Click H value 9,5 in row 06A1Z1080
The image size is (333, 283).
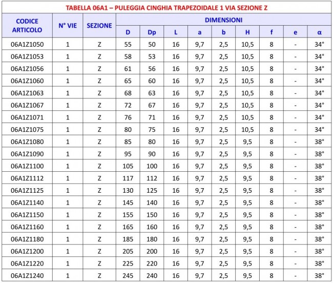pyautogui.click(x=247, y=141)
